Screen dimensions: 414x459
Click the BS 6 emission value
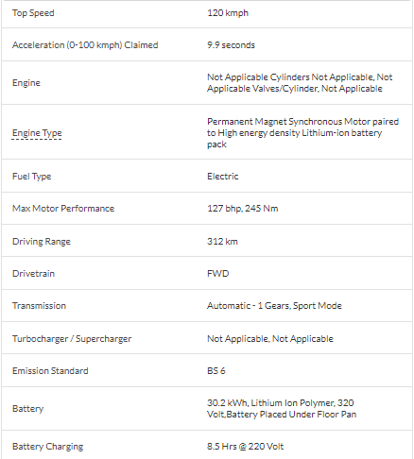click(x=216, y=371)
